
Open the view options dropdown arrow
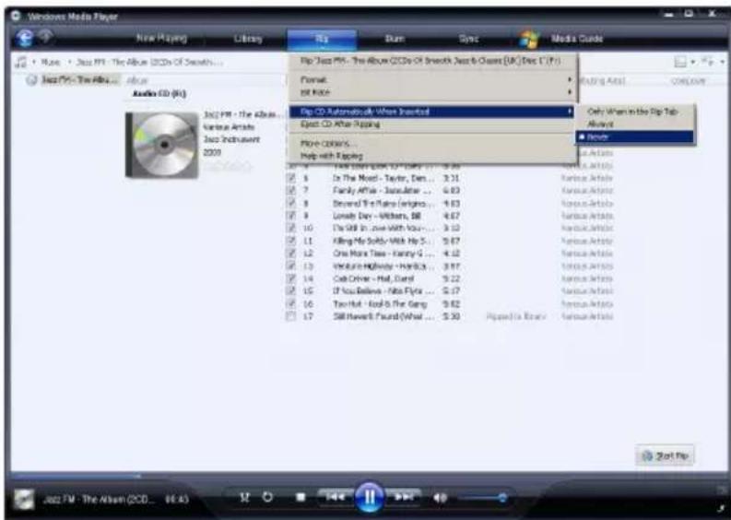pyautogui.click(x=722, y=62)
